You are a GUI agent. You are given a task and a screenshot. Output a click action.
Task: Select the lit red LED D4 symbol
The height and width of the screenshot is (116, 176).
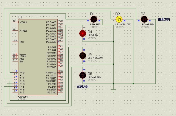tap(83, 33)
